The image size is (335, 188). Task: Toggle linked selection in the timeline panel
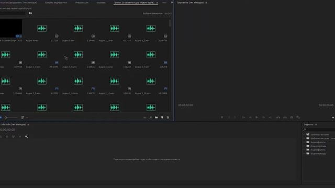[14, 137]
